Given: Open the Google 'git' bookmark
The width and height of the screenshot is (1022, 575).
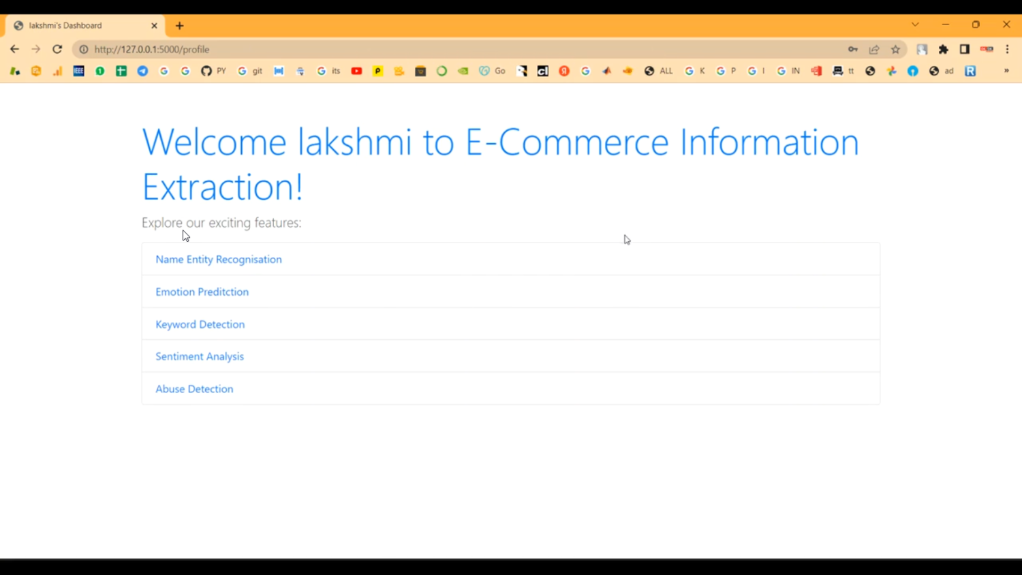Looking at the screenshot, I should [x=250, y=71].
